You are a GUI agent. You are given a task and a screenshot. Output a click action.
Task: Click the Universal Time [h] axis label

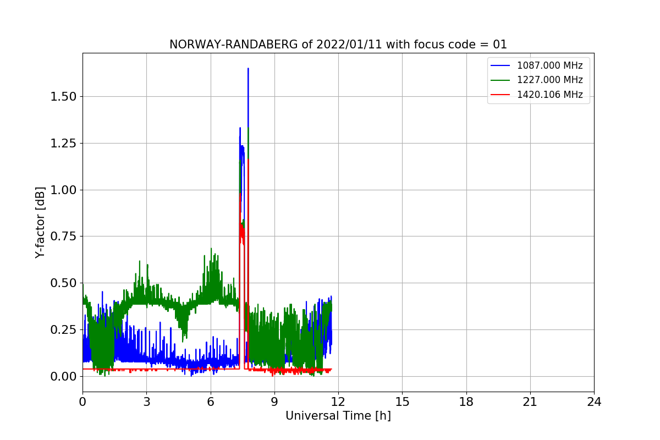point(338,416)
